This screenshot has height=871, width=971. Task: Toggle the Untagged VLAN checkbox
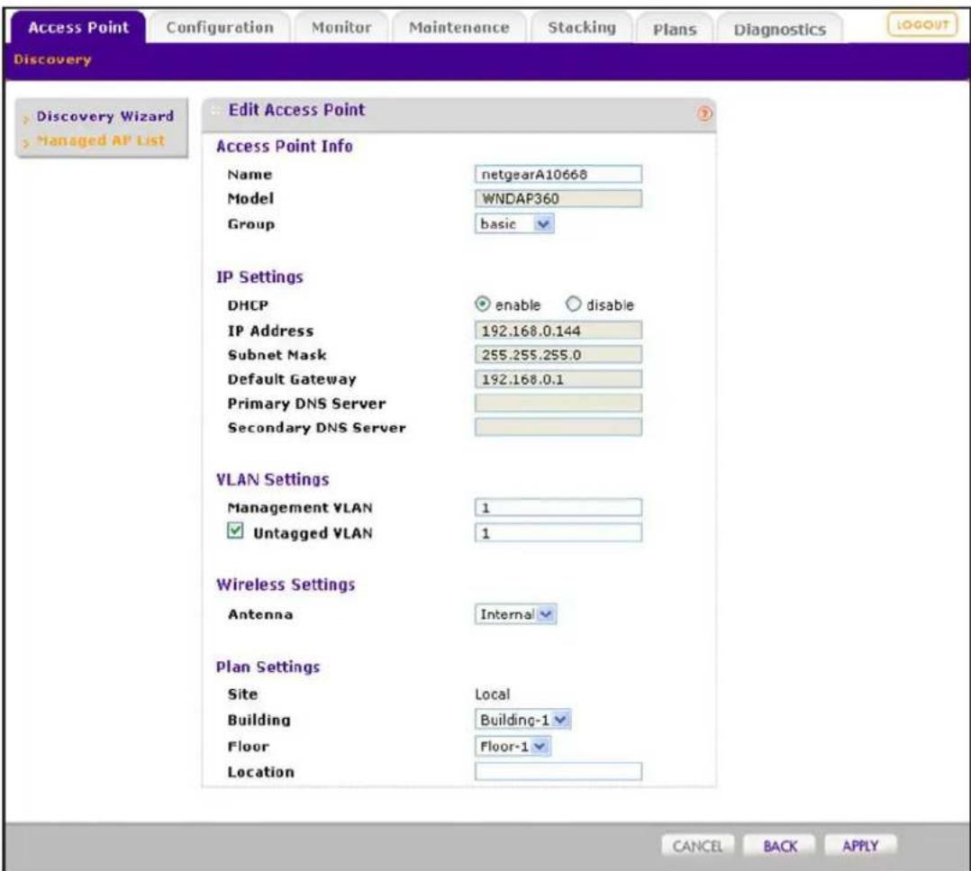(235, 531)
